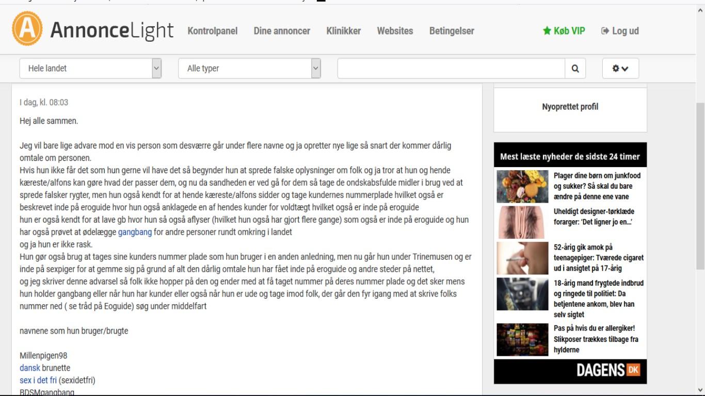
Task: Read 'Plager dine børn om junkfood' headline
Action: point(598,186)
